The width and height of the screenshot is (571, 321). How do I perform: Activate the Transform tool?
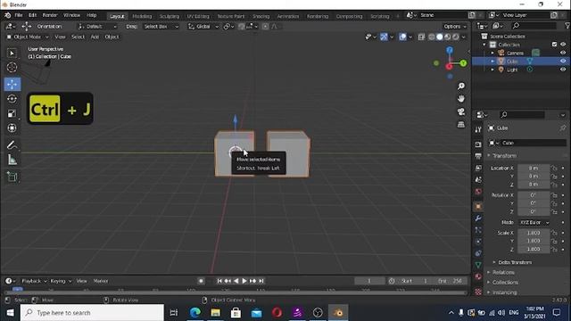tap(12, 128)
